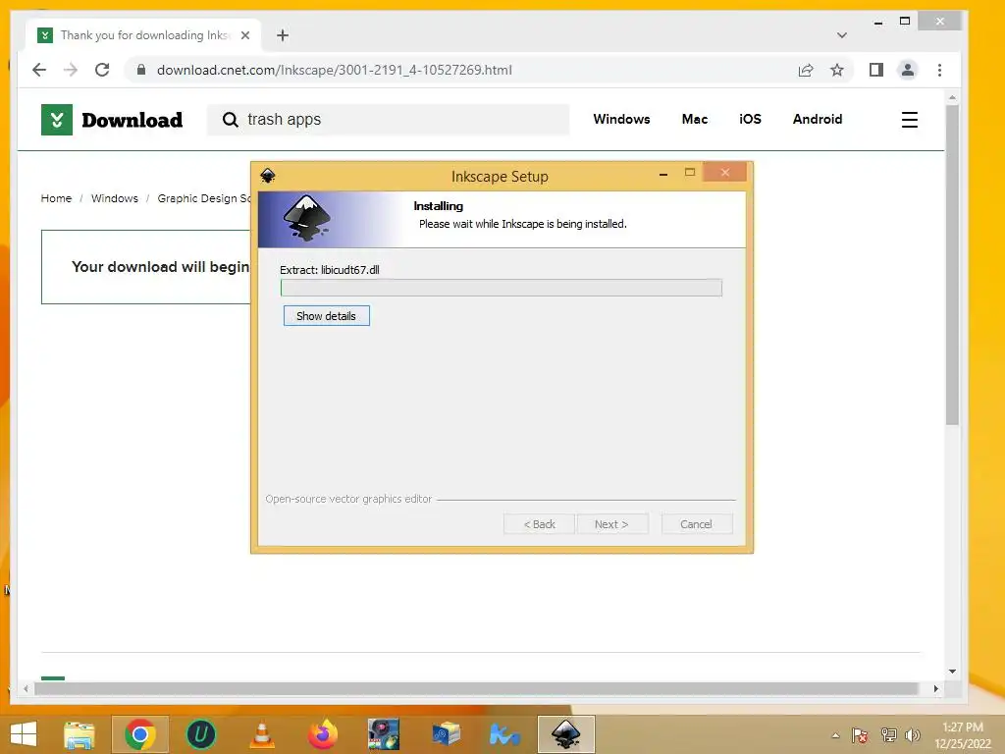Screen dimensions: 1005x754
Task: Click the Inkscape icon in the Setup title bar
Action: [x=268, y=176]
